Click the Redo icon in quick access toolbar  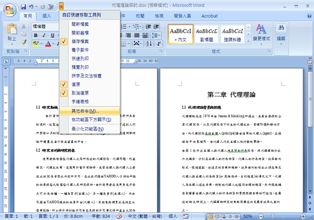[x=43, y=7]
